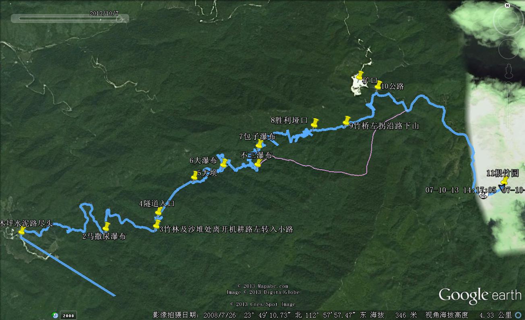Select the 11根竹园 placemark pin
525x320 pixels.
[x=504, y=180]
